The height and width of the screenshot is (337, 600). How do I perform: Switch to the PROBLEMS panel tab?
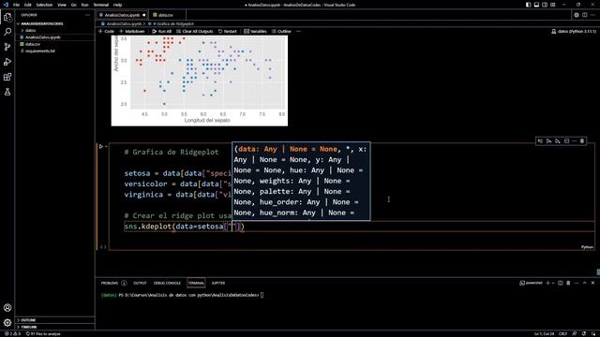pos(113,283)
